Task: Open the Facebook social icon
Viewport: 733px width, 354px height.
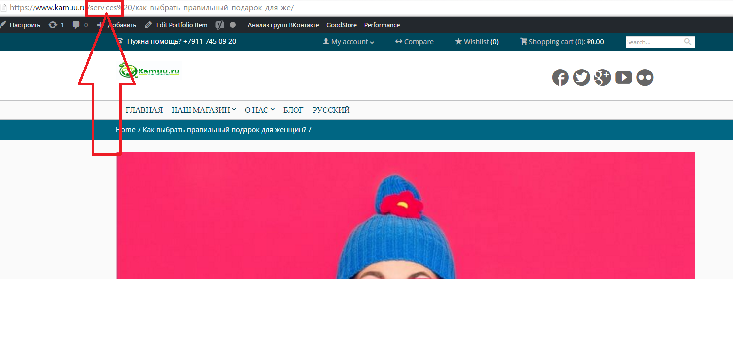Action: coord(560,78)
